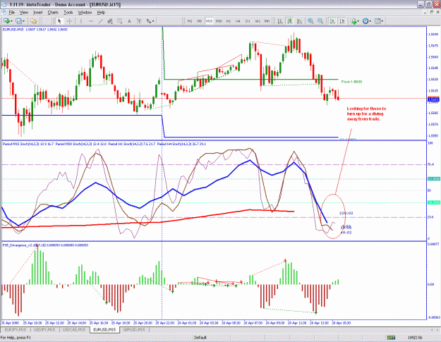The height and width of the screenshot is (342, 441).
Task: Toggle Auto Scroll of chart
Action: coord(332,21)
